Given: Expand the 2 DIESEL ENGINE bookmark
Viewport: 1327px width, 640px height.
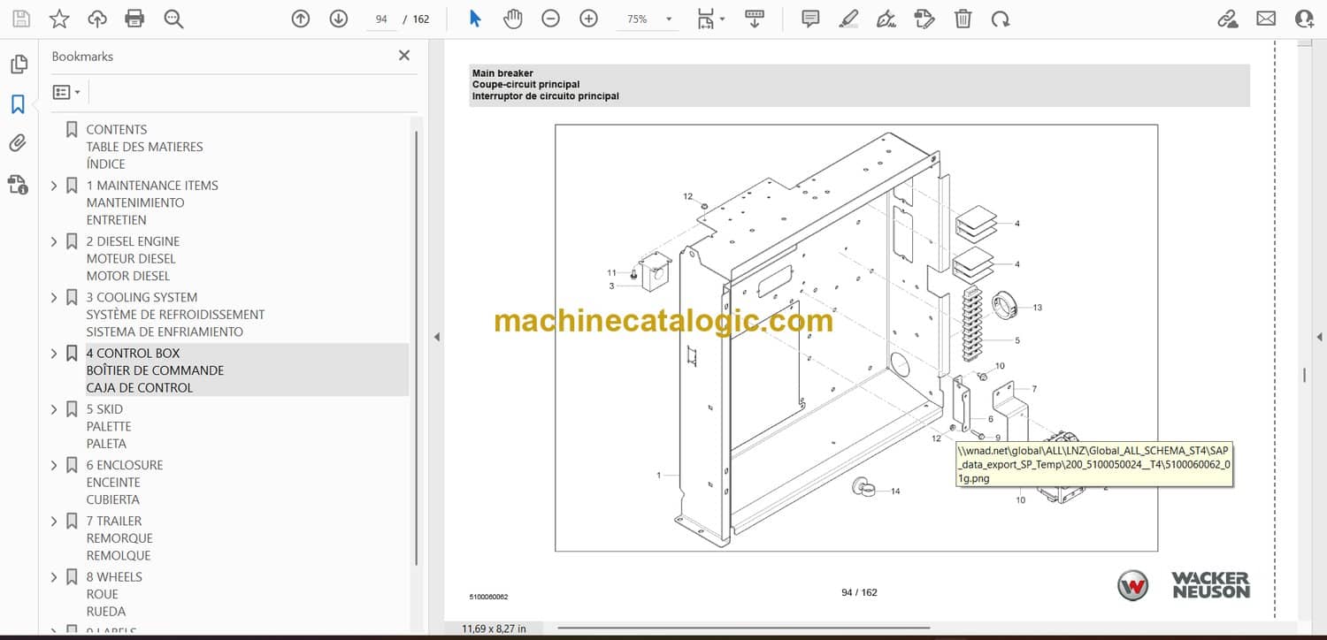Looking at the screenshot, I should (54, 241).
